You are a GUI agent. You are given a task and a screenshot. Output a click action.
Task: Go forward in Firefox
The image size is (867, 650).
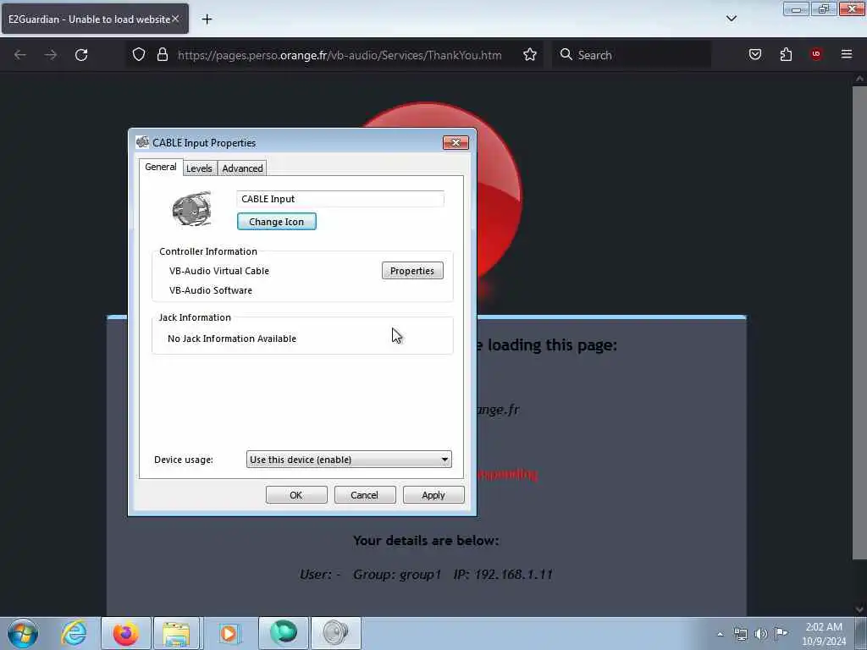[x=50, y=55]
